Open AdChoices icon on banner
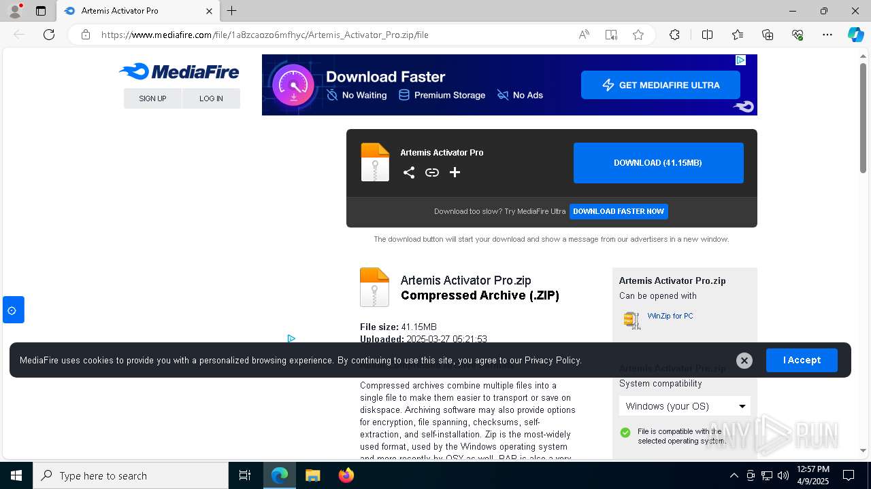This screenshot has height=489, width=871. pyautogui.click(x=740, y=60)
